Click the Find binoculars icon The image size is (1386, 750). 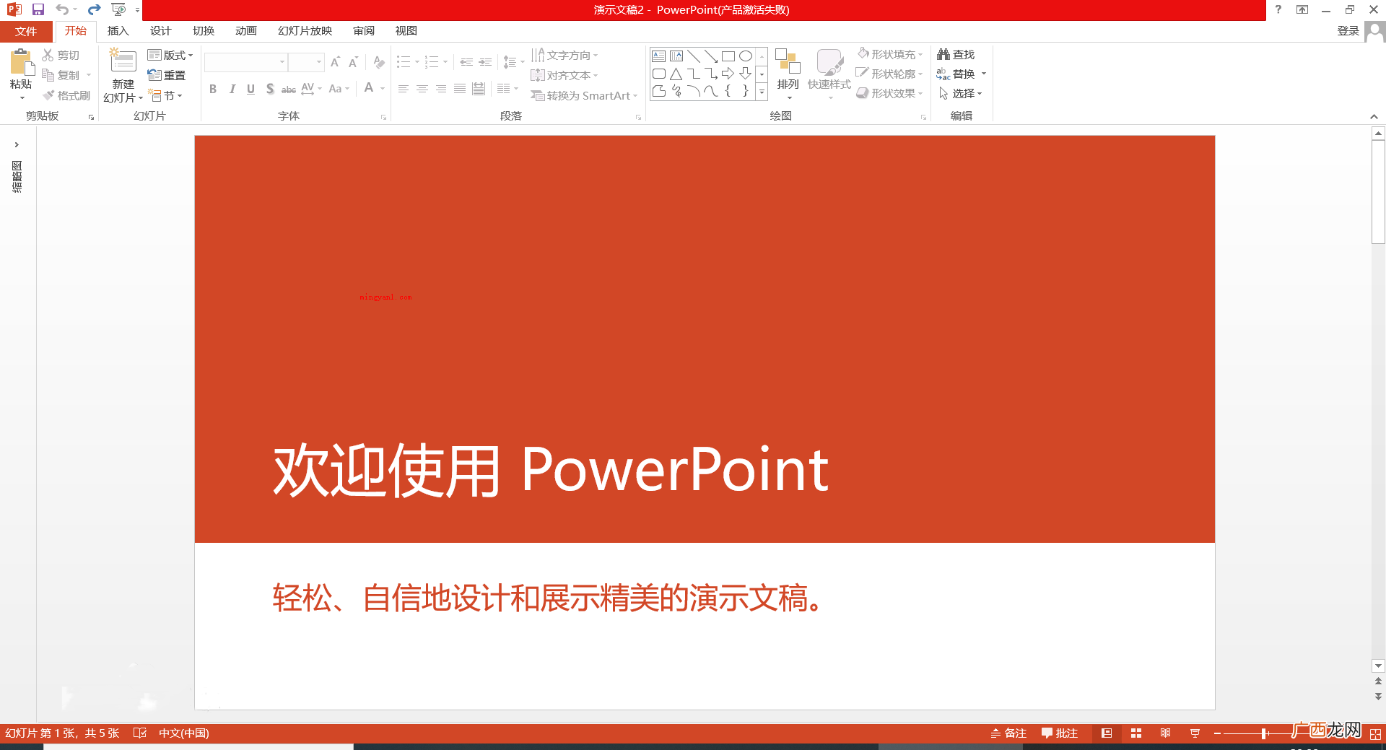(943, 54)
